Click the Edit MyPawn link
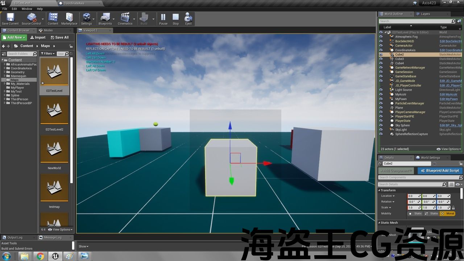 pyautogui.click(x=448, y=99)
